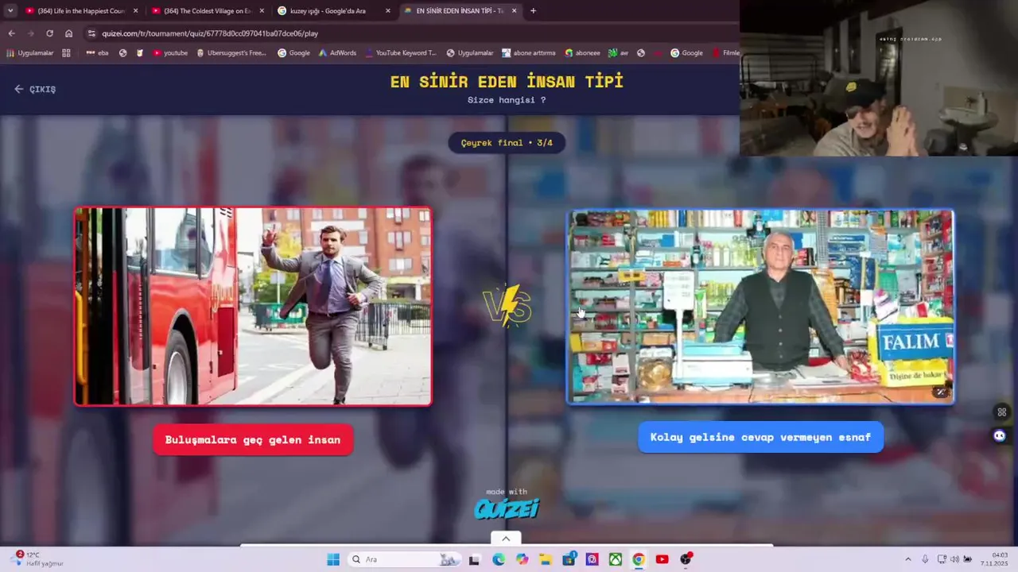The height and width of the screenshot is (572, 1018).
Task: Open the tab search dropdown arrow
Action: pyautogui.click(x=10, y=11)
